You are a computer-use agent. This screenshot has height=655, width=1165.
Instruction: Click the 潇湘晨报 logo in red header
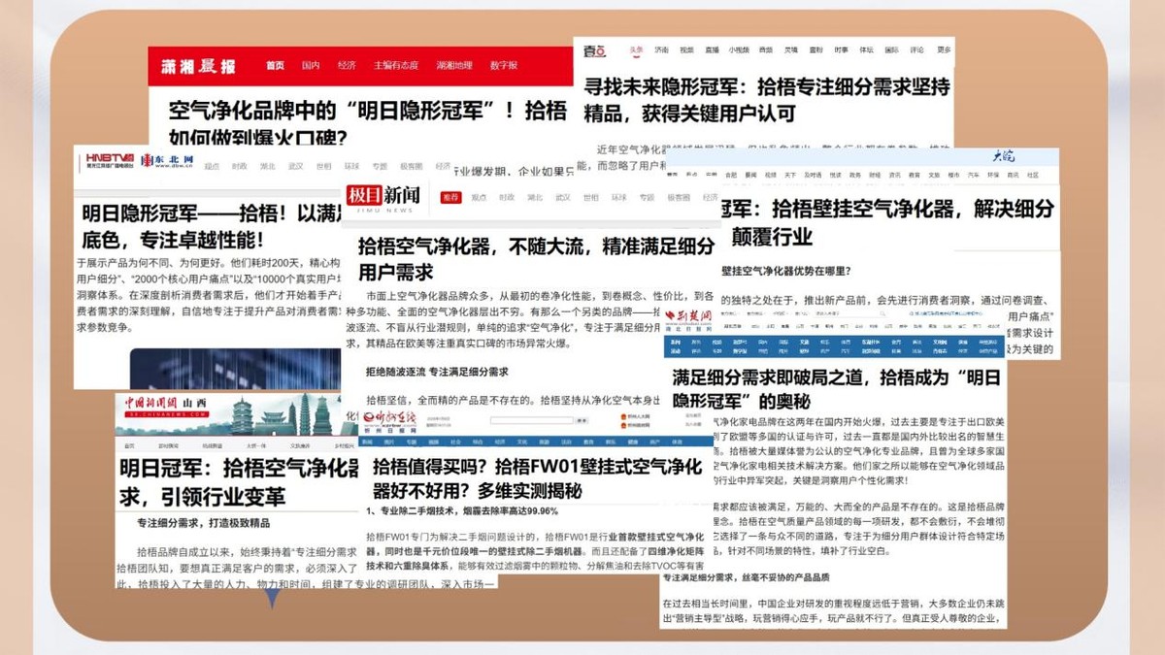point(199,66)
